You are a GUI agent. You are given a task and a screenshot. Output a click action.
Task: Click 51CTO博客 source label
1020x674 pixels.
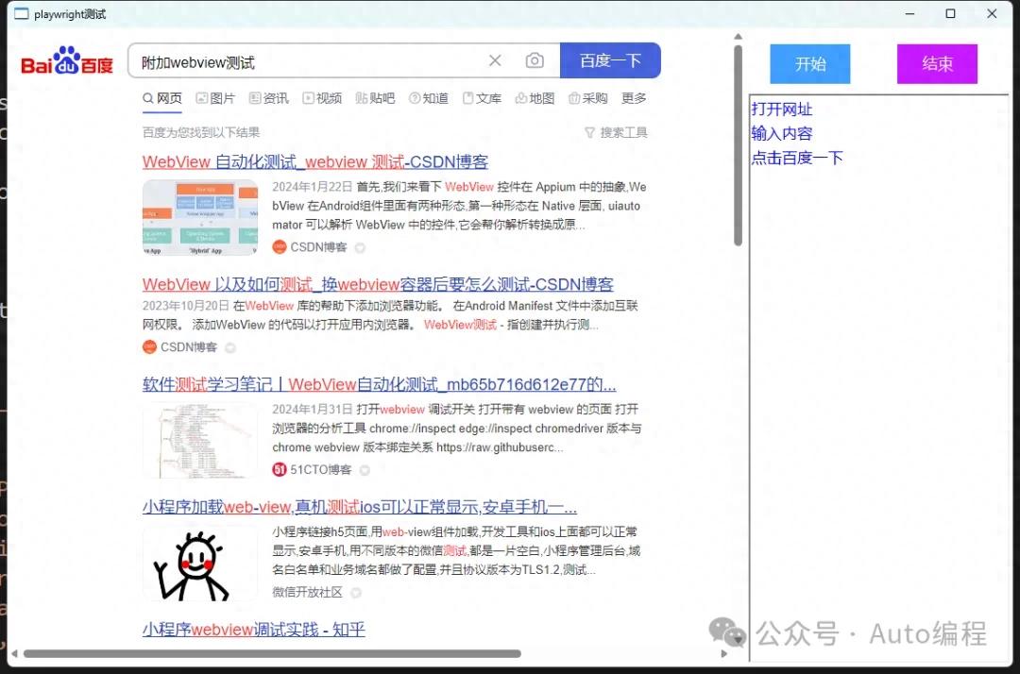point(321,469)
